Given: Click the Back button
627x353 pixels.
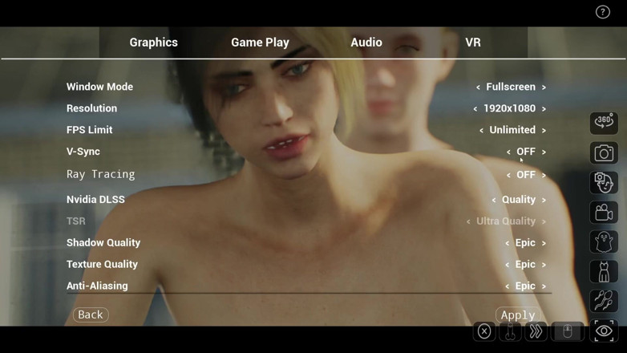Looking at the screenshot, I should pyautogui.click(x=91, y=314).
